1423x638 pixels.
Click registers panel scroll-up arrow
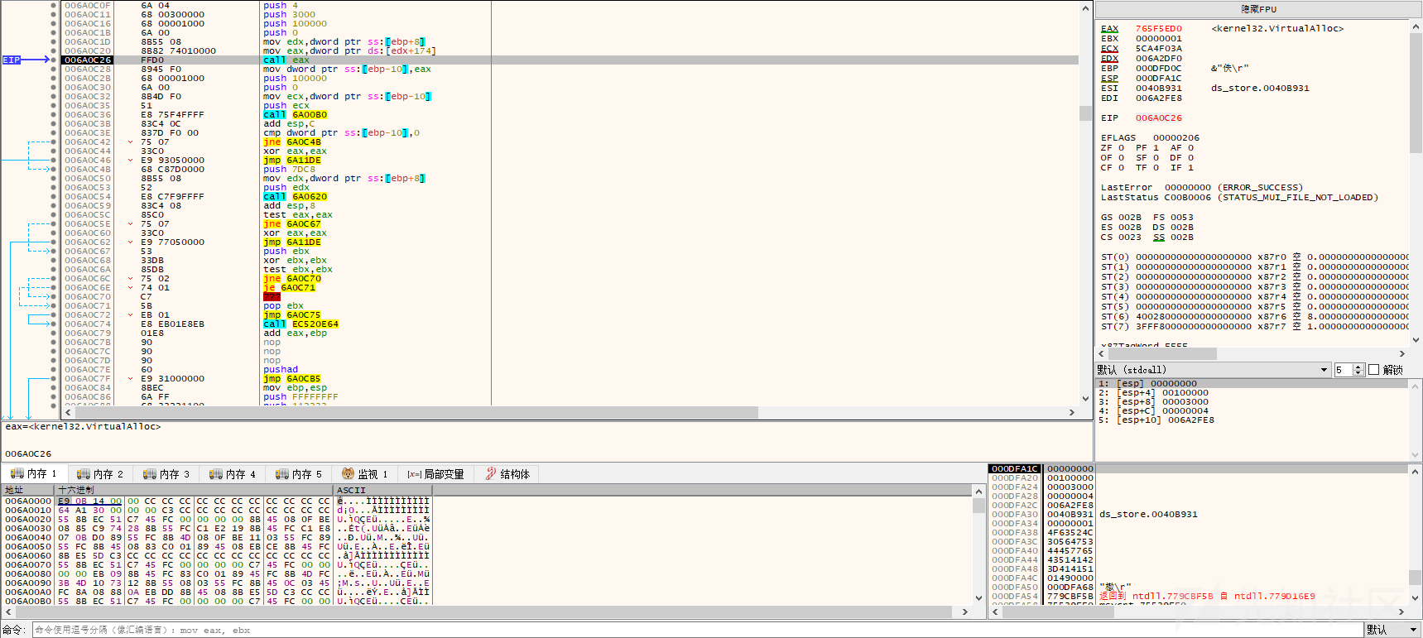click(x=1416, y=26)
